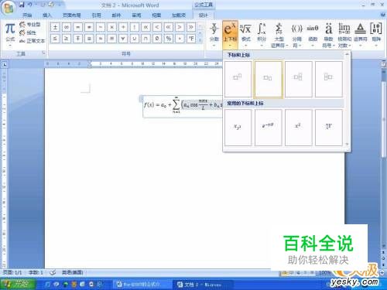Image resolution: width=387 pixels, height=290 pixels.
Task: Open the Matrix dropdown
Action: 376,35
